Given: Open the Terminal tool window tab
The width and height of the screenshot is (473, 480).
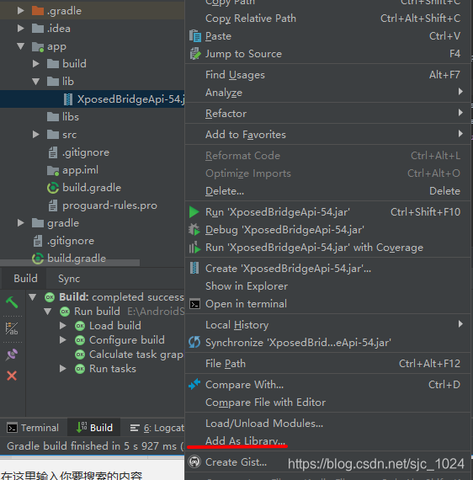Looking at the screenshot, I should pos(33,428).
